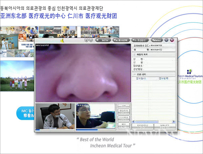The image size is (203, 154).
Task: Click the third stacked button beside thumbnails
Action: (123, 118)
